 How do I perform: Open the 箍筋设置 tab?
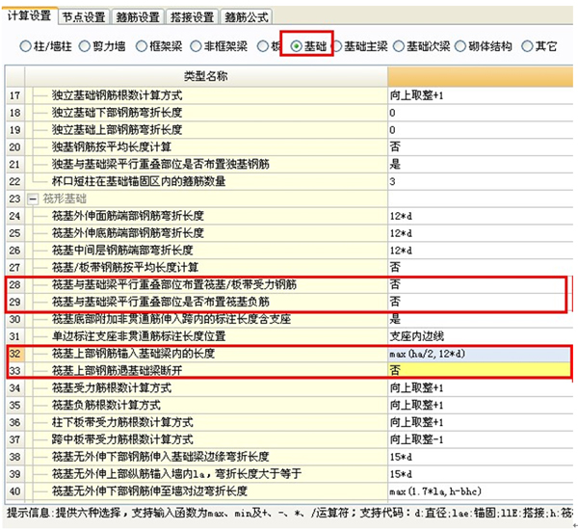click(138, 17)
